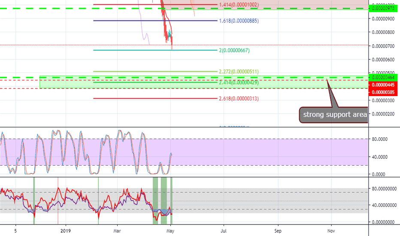The image size is (400, 236).
Task: Click the 40.0000 stochastic axis value
Action: click(379, 157)
